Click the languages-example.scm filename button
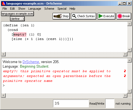 [x=17, y=14]
